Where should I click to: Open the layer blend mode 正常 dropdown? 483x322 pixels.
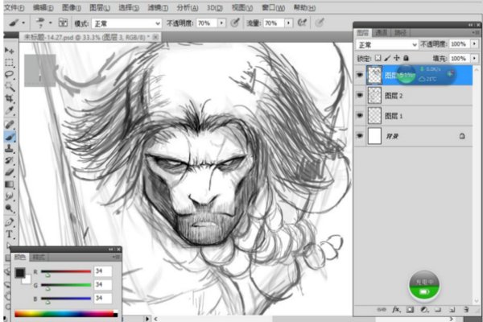tap(387, 44)
